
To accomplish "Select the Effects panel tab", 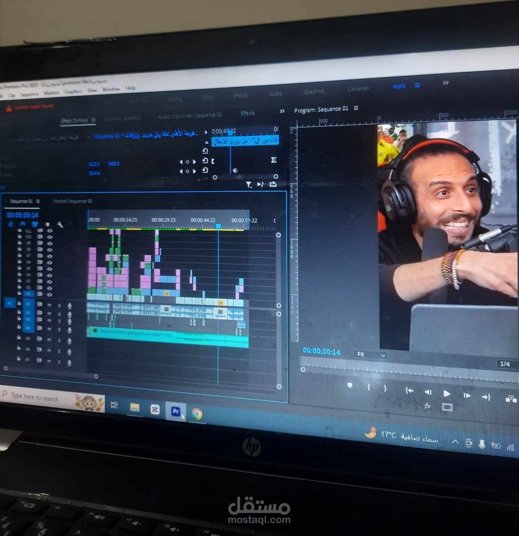I will [248, 113].
